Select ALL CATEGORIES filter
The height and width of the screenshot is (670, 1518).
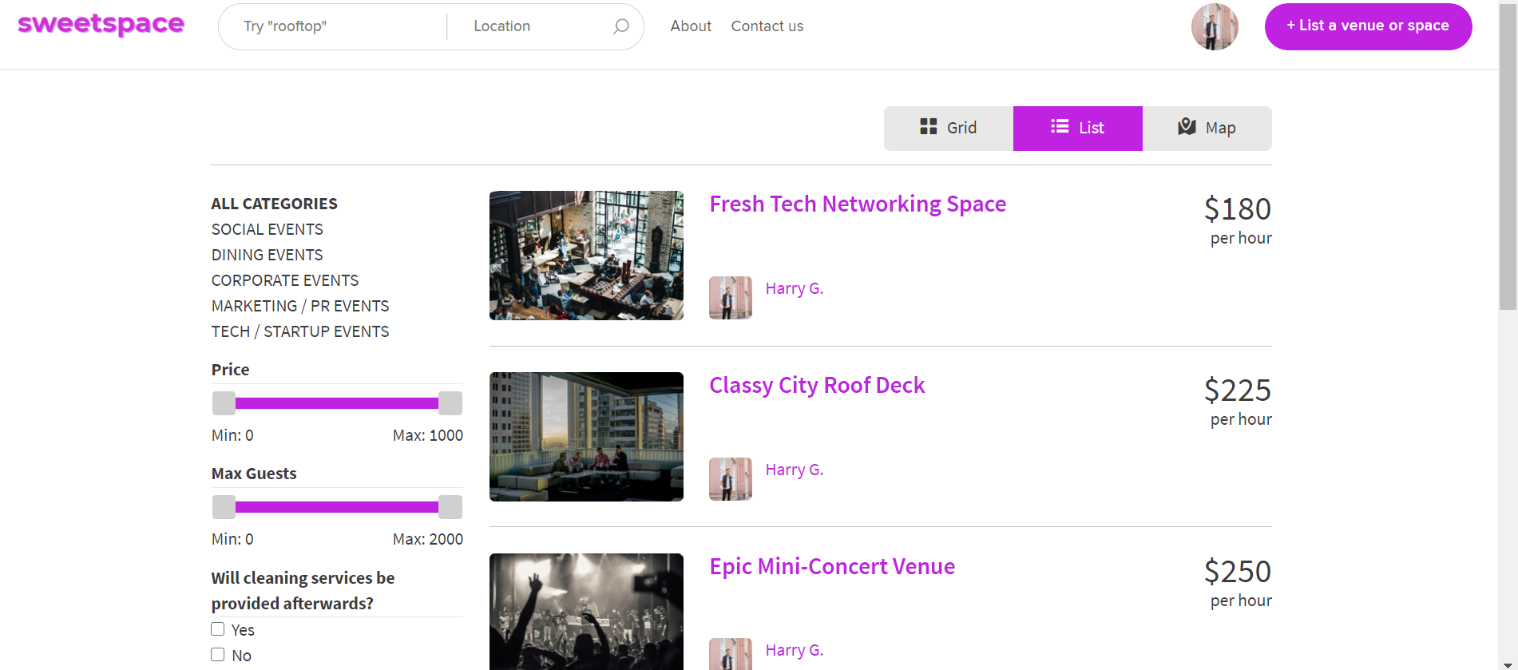click(x=275, y=204)
